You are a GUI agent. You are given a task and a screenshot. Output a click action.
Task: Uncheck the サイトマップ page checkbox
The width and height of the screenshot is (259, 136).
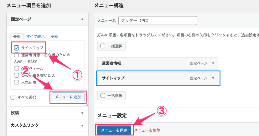point(17,48)
